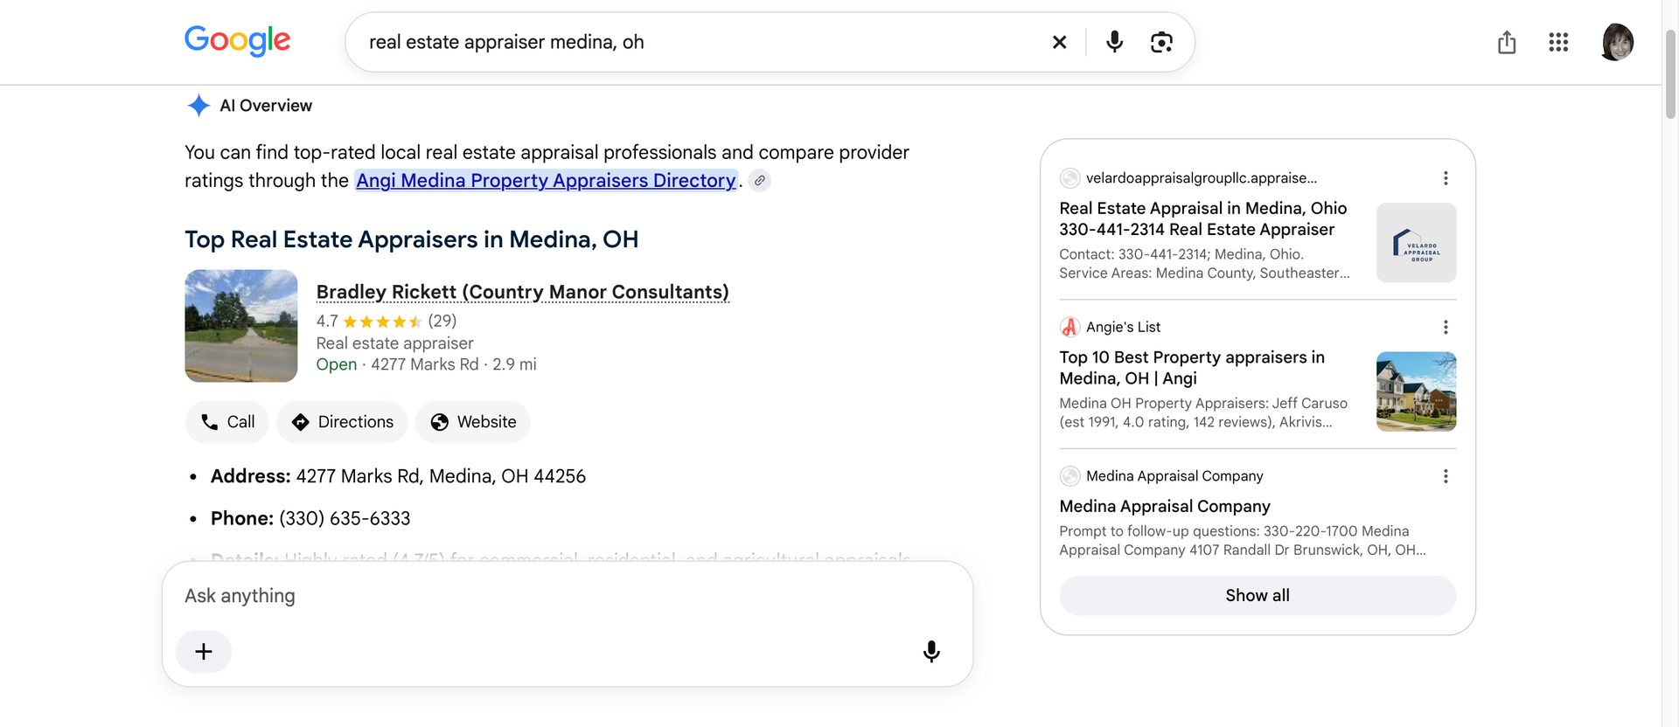Start voice search in the top search bar
Image resolution: width=1679 pixels, height=727 pixels.
click(1114, 42)
